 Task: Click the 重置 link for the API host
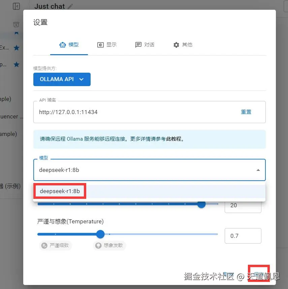[246, 112]
